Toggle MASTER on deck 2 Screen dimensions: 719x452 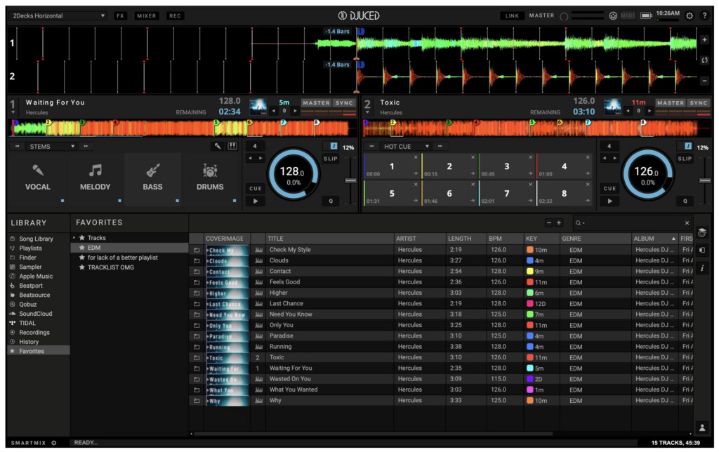point(671,102)
